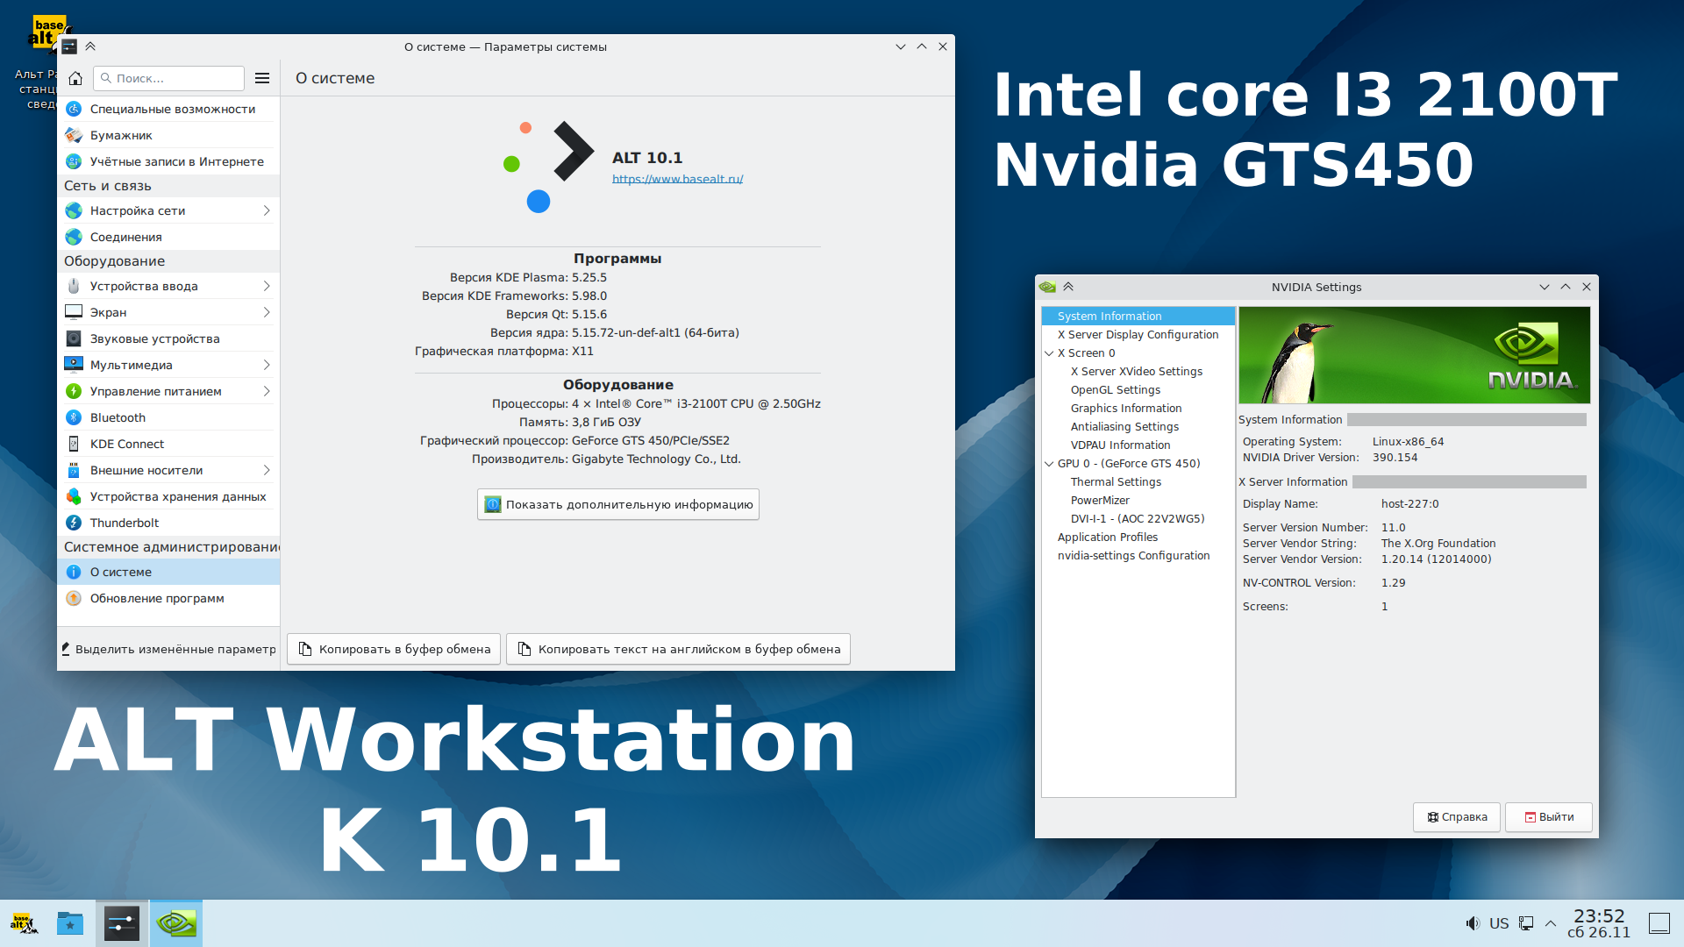Click the network monitor icon in system tray
The width and height of the screenshot is (1684, 947).
1526,923
